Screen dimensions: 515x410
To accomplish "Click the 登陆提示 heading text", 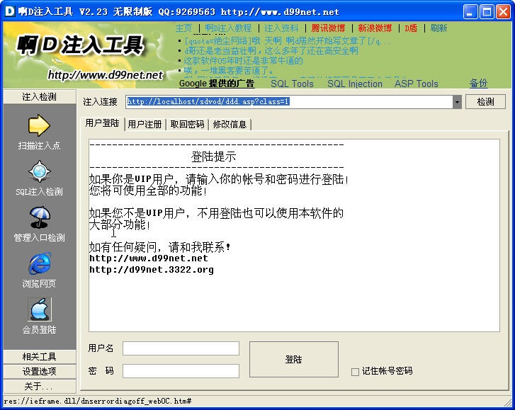I will [213, 156].
